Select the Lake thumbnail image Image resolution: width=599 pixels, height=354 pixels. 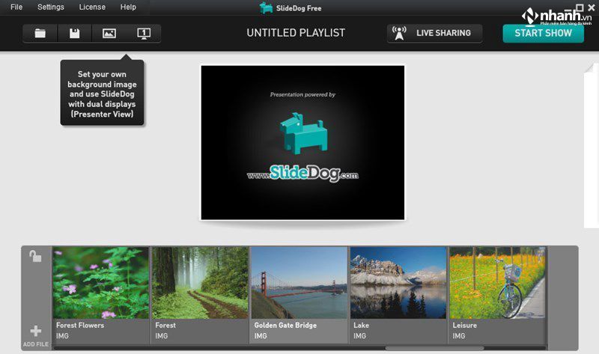tap(398, 283)
